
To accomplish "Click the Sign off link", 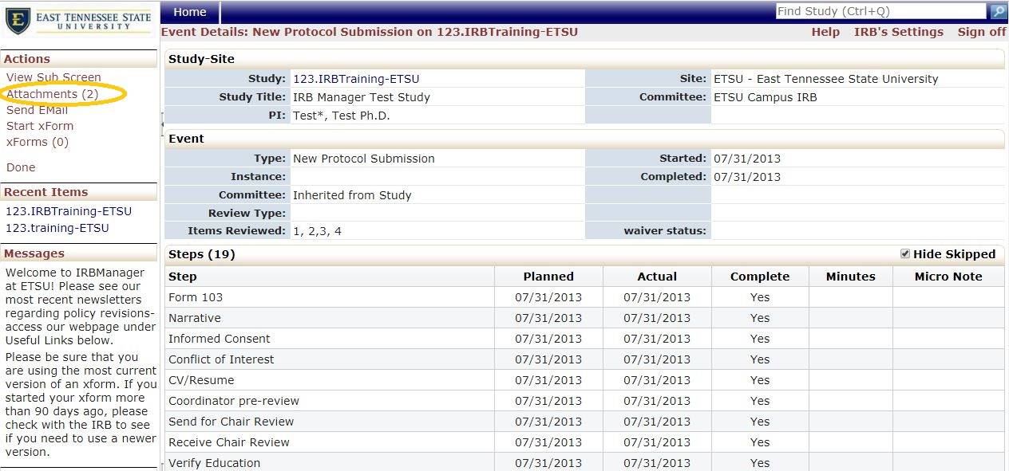I will pyautogui.click(x=981, y=32).
